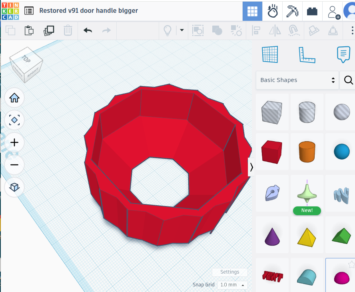Toggle orthographic perspective view cube icon

pos(14,187)
